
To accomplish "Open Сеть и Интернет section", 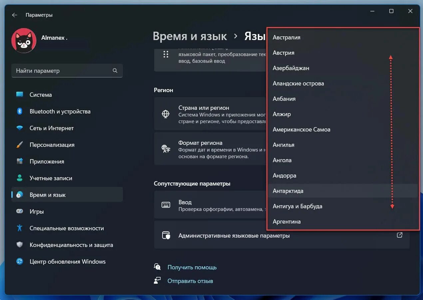I will click(67, 128).
